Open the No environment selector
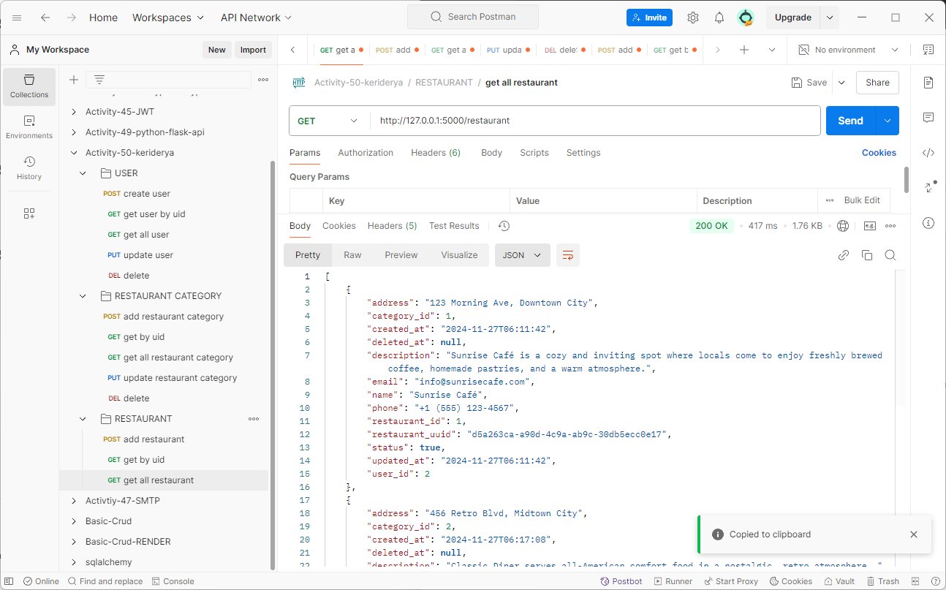The width and height of the screenshot is (946, 590). point(849,50)
